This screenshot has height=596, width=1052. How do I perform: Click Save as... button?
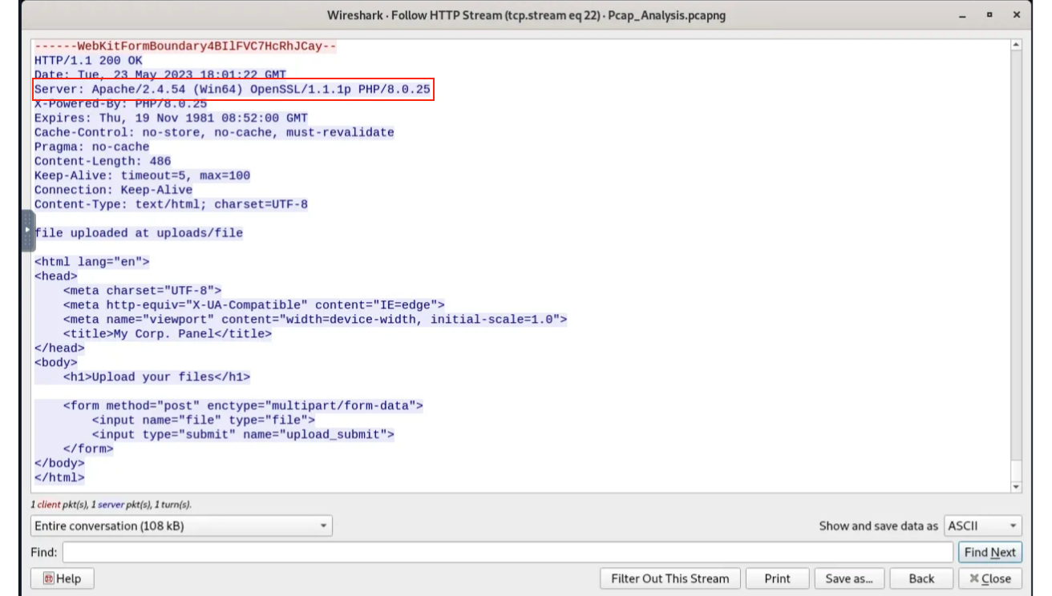(x=849, y=578)
